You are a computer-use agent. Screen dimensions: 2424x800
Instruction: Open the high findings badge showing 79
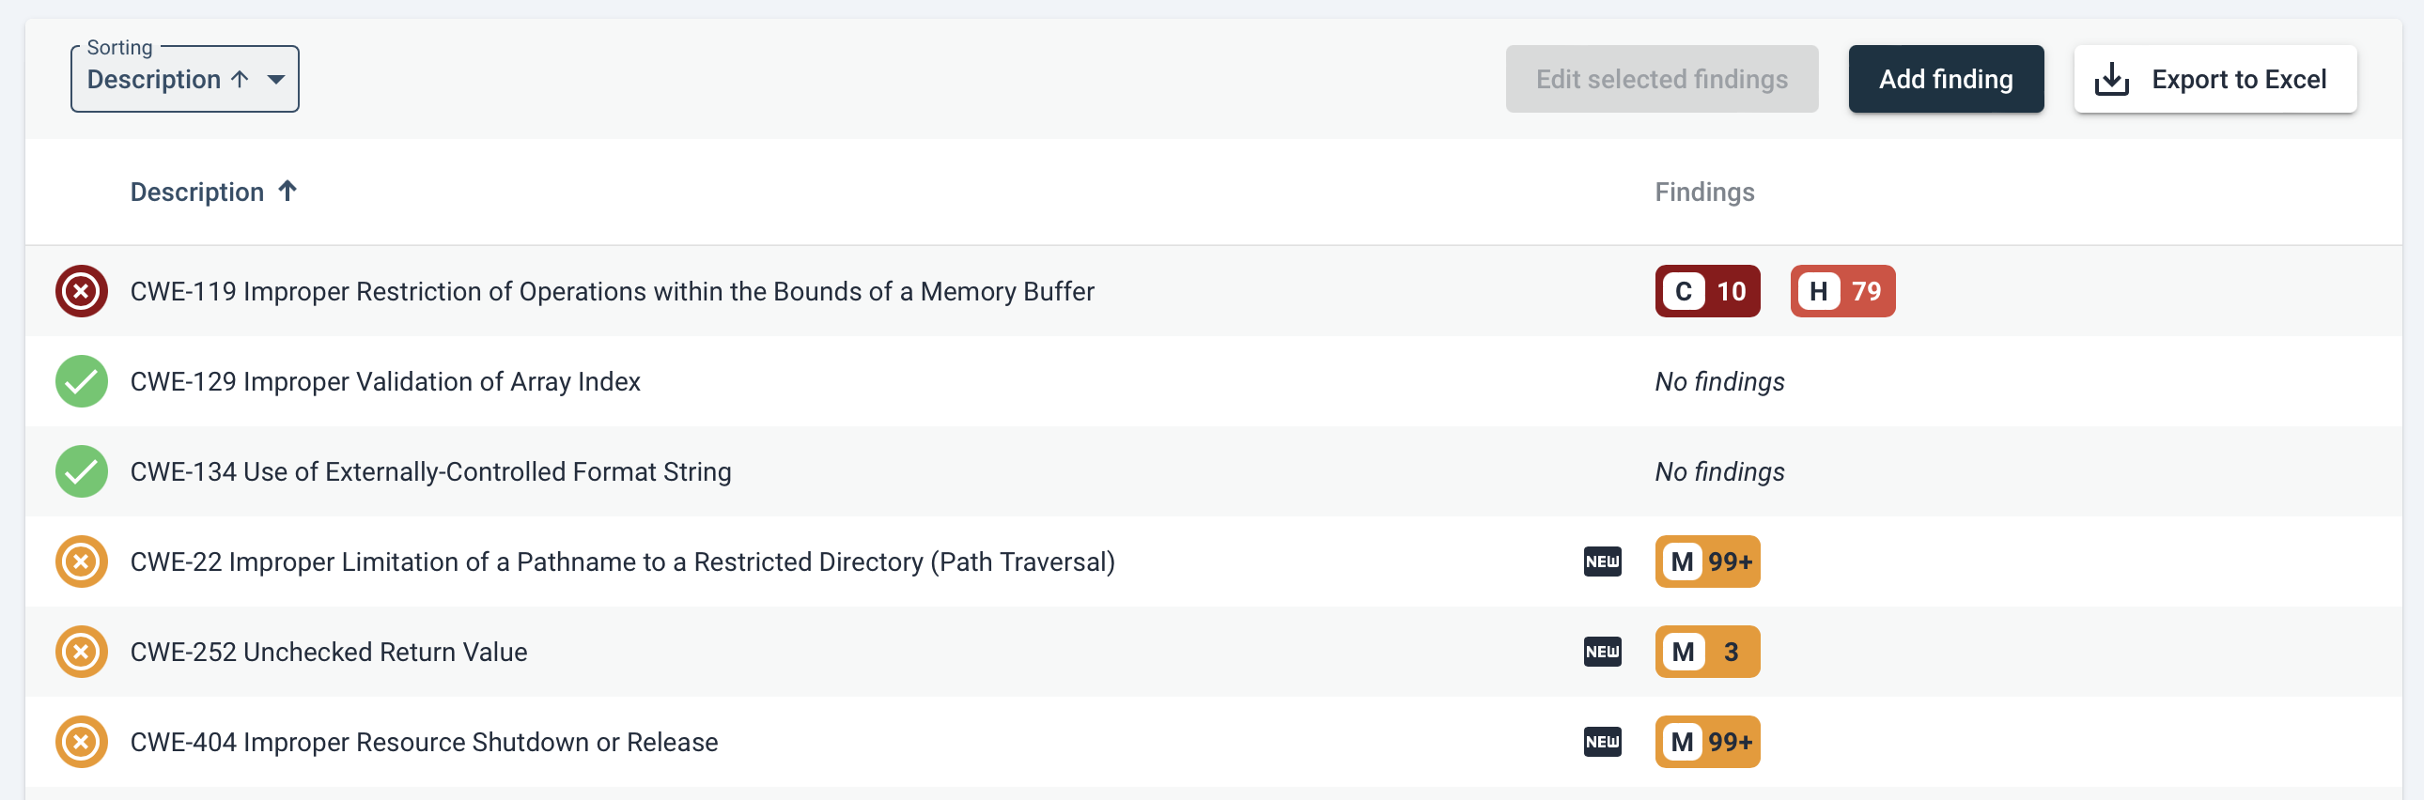click(1841, 291)
